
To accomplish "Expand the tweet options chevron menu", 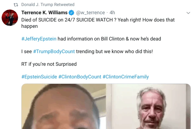I will [188, 13].
